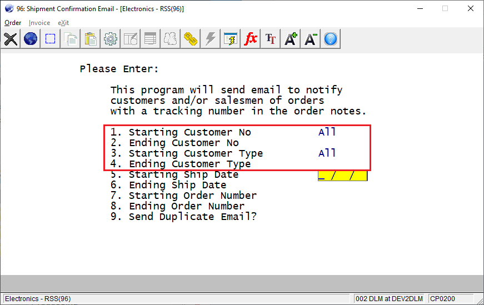Increase font size with A plus icon

(291, 39)
